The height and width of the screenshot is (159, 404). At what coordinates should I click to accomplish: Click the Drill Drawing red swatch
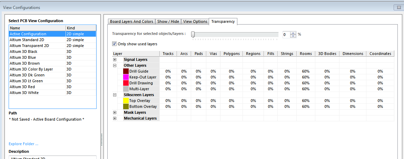click(126, 83)
